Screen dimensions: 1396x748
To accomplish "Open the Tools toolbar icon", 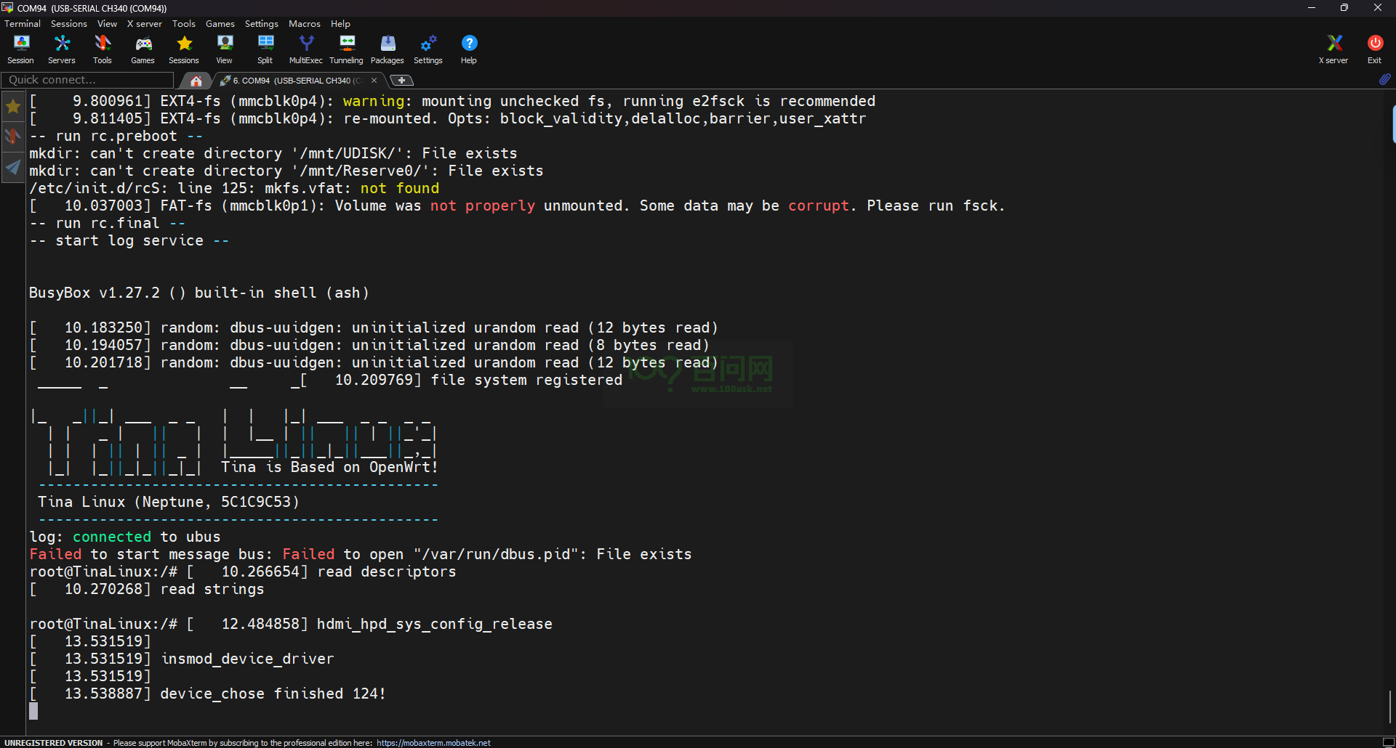I will pos(103,49).
